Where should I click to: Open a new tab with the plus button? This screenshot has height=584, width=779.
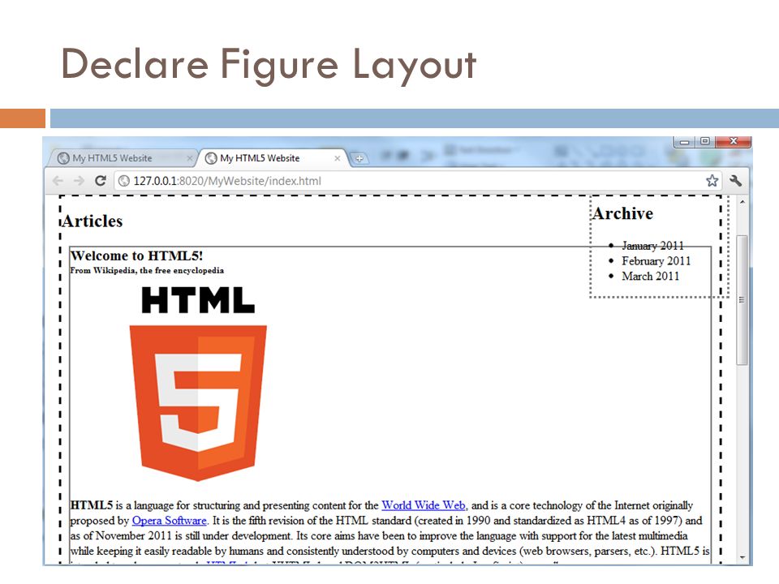(359, 158)
